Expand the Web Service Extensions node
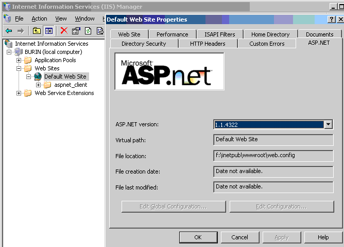 click(19, 93)
